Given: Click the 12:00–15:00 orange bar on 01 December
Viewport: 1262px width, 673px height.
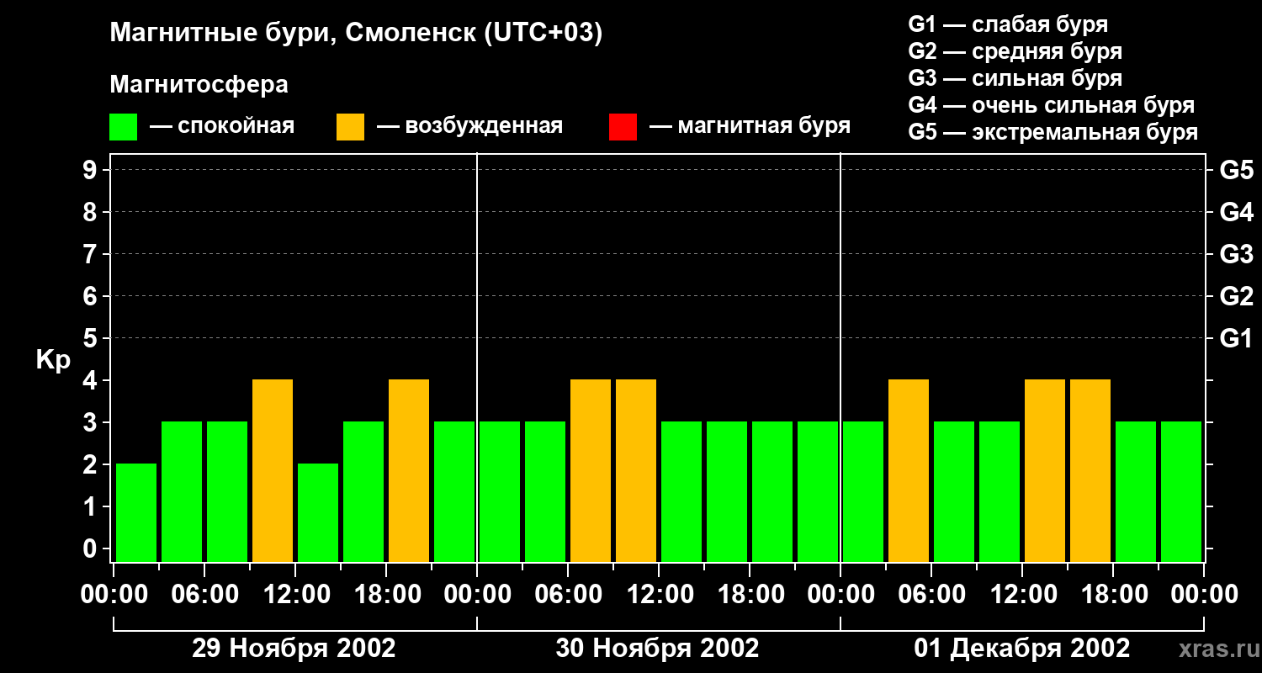Looking at the screenshot, I should click(x=1045, y=470).
